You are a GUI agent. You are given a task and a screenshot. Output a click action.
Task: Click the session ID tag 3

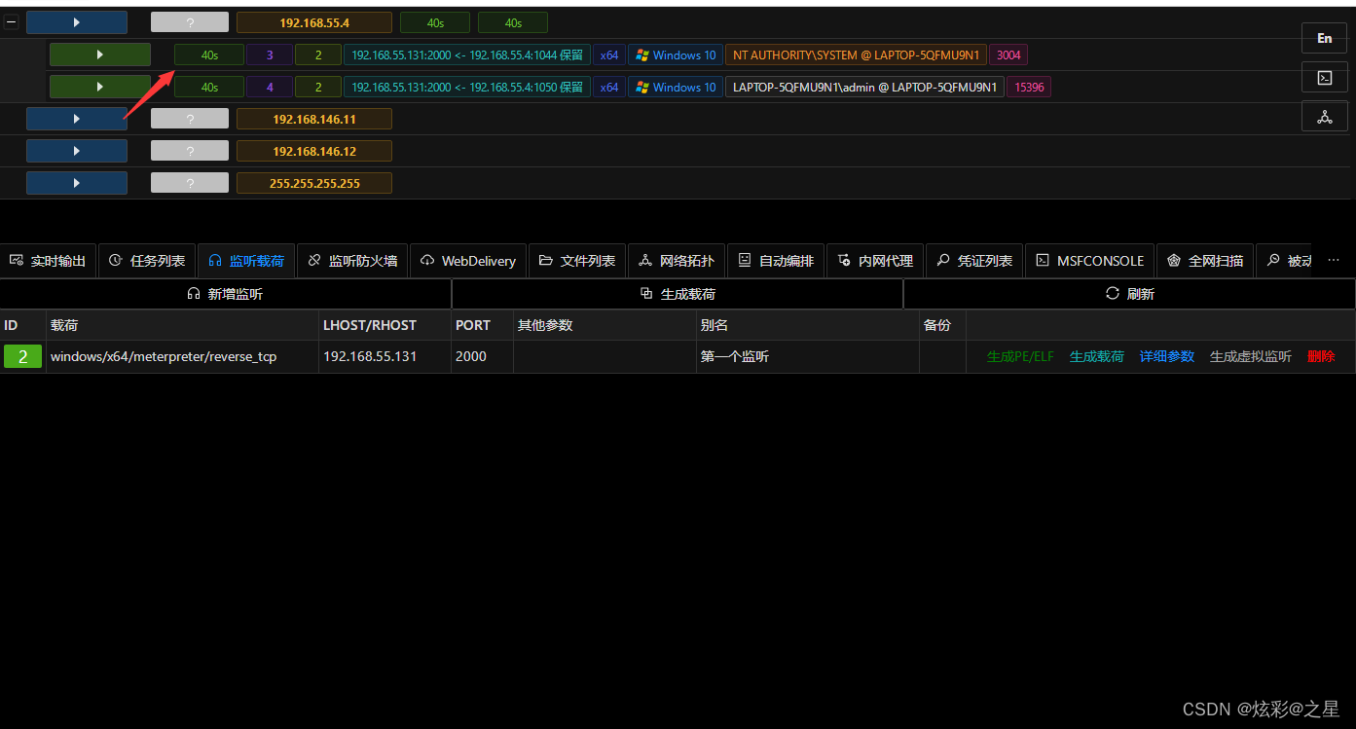click(270, 55)
